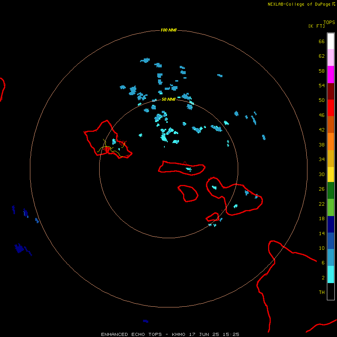Click the '6' legend value
The height and width of the screenshot is (337, 337).
(x=323, y=263)
